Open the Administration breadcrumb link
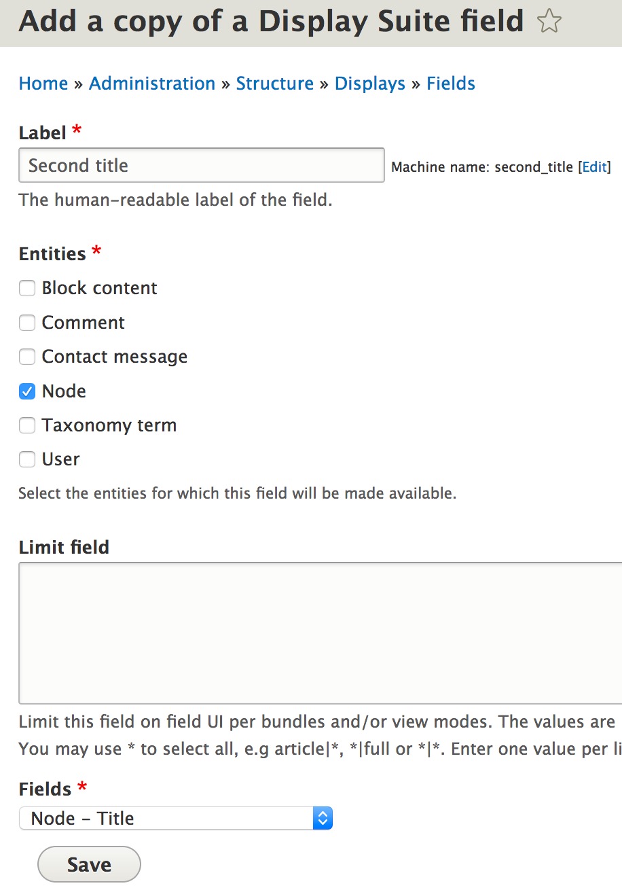 click(x=151, y=83)
